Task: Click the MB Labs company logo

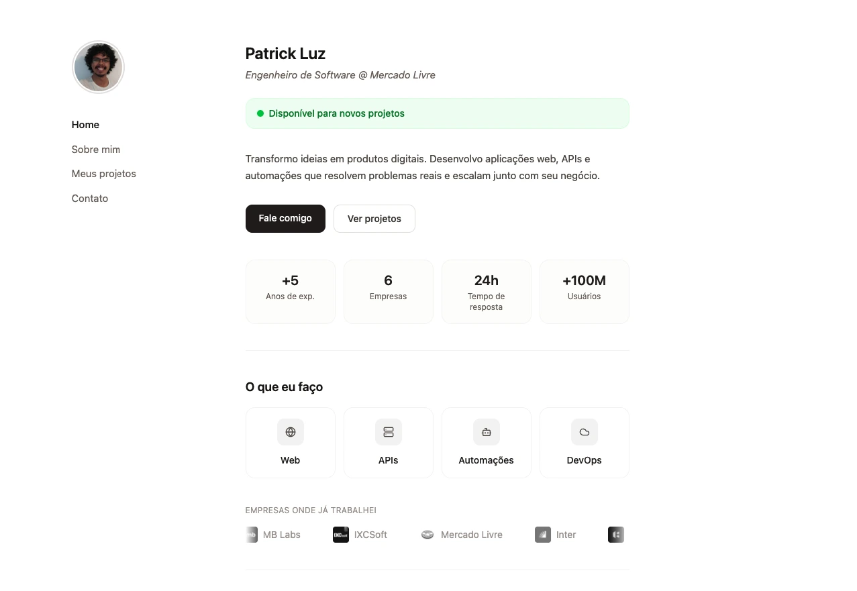Action: 251,535
